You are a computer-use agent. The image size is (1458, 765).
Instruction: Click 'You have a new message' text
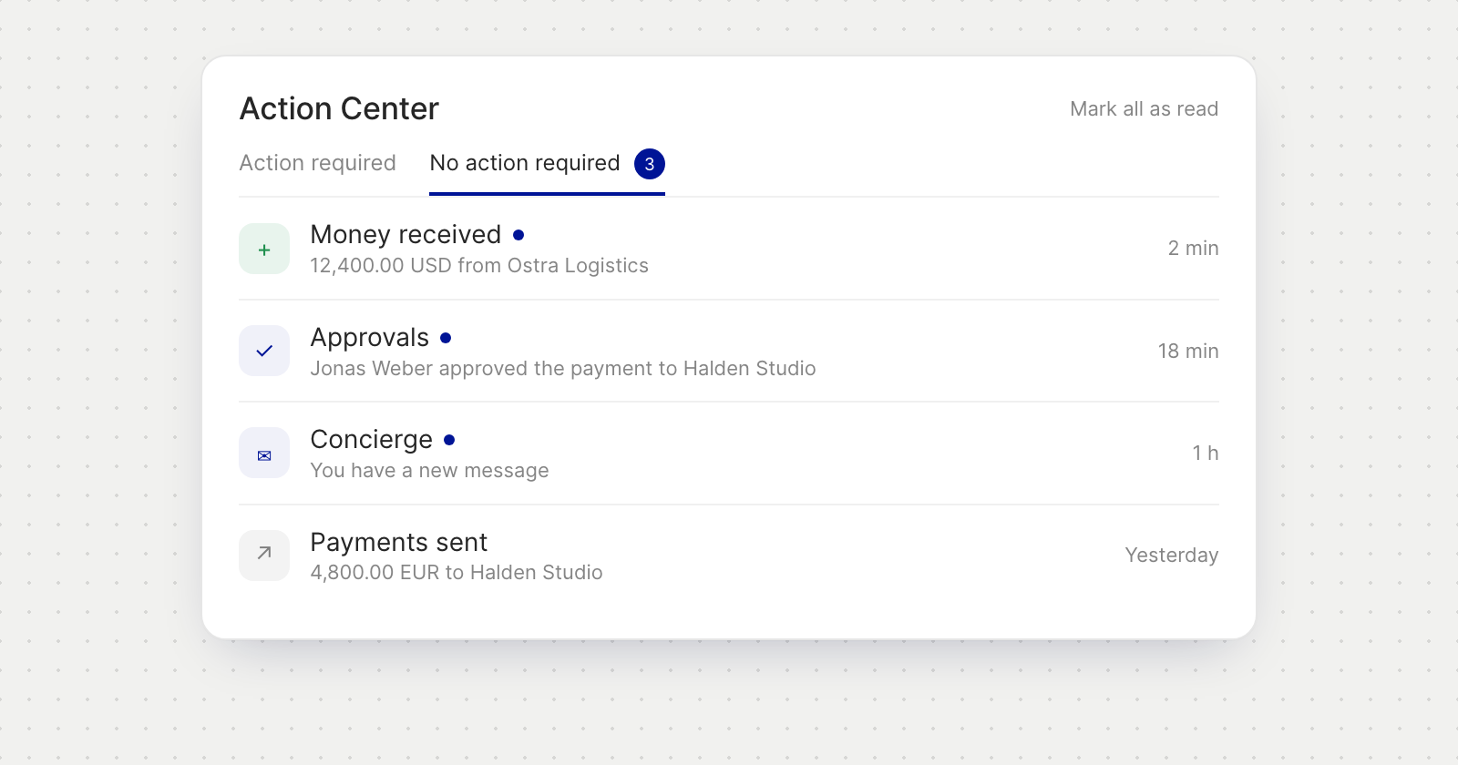point(429,471)
